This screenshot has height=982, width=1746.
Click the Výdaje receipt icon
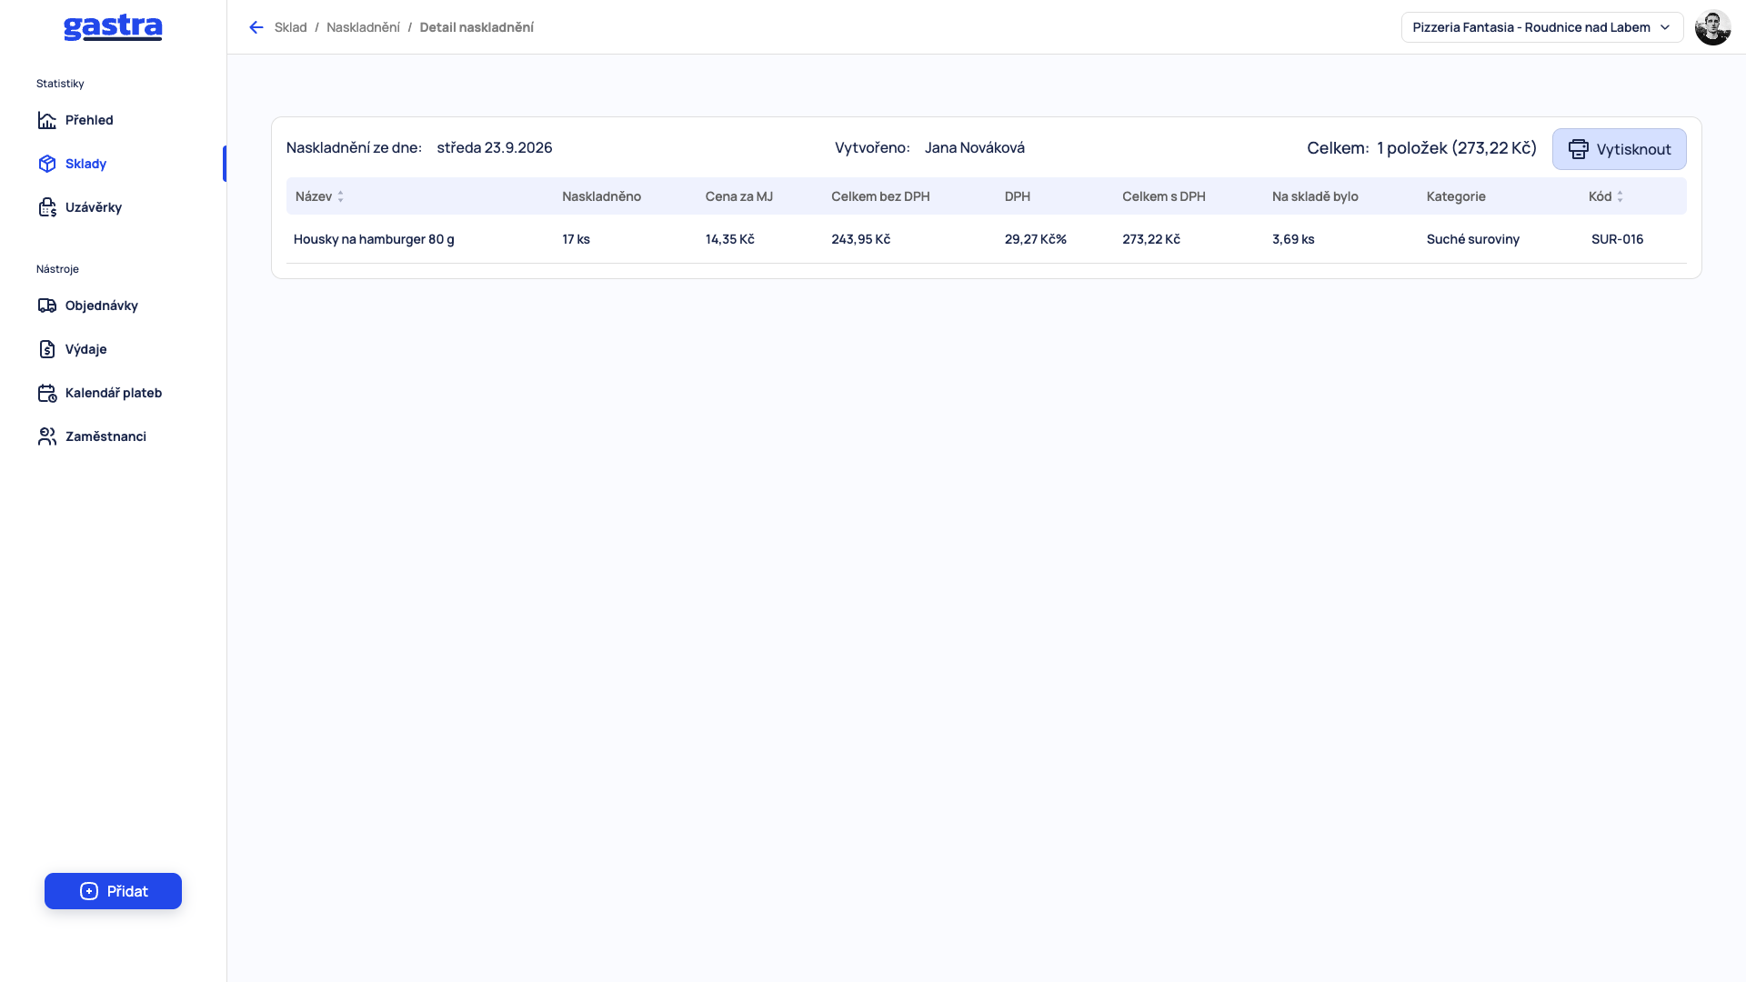click(47, 349)
